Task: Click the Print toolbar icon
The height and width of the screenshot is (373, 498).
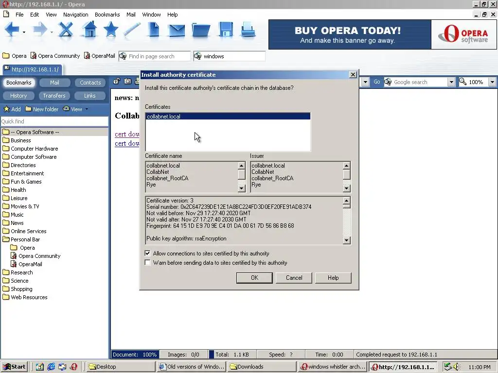Action: [248, 30]
